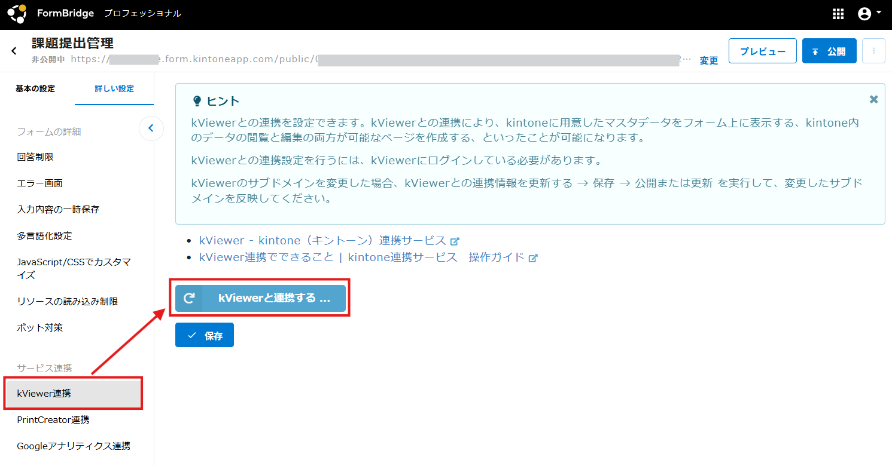Click the refresh icon on kViewer button
Viewport: 892px width, 466px height.
189,298
